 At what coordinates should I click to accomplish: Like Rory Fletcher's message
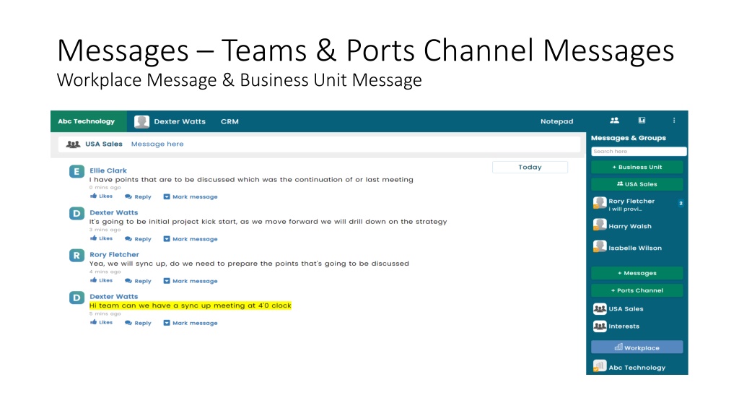[x=101, y=281]
